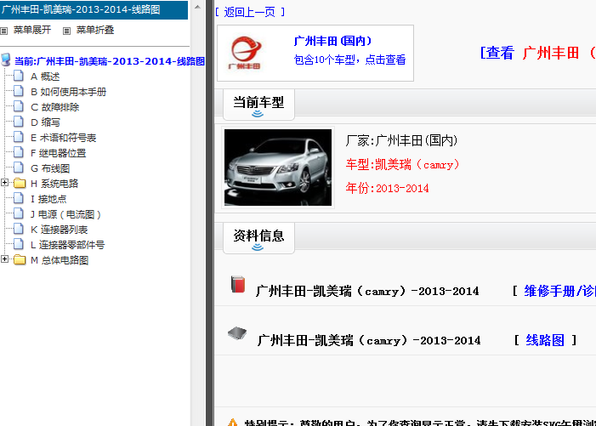Click the computer icon beside 当前:广州丰田

[x=6, y=60]
